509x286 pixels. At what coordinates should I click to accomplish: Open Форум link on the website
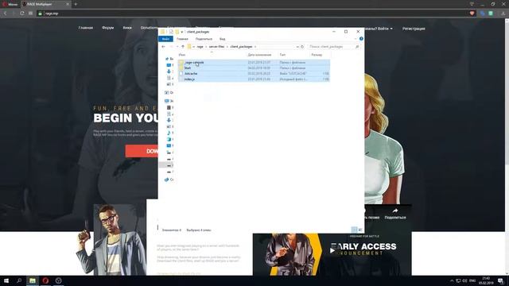(x=108, y=28)
